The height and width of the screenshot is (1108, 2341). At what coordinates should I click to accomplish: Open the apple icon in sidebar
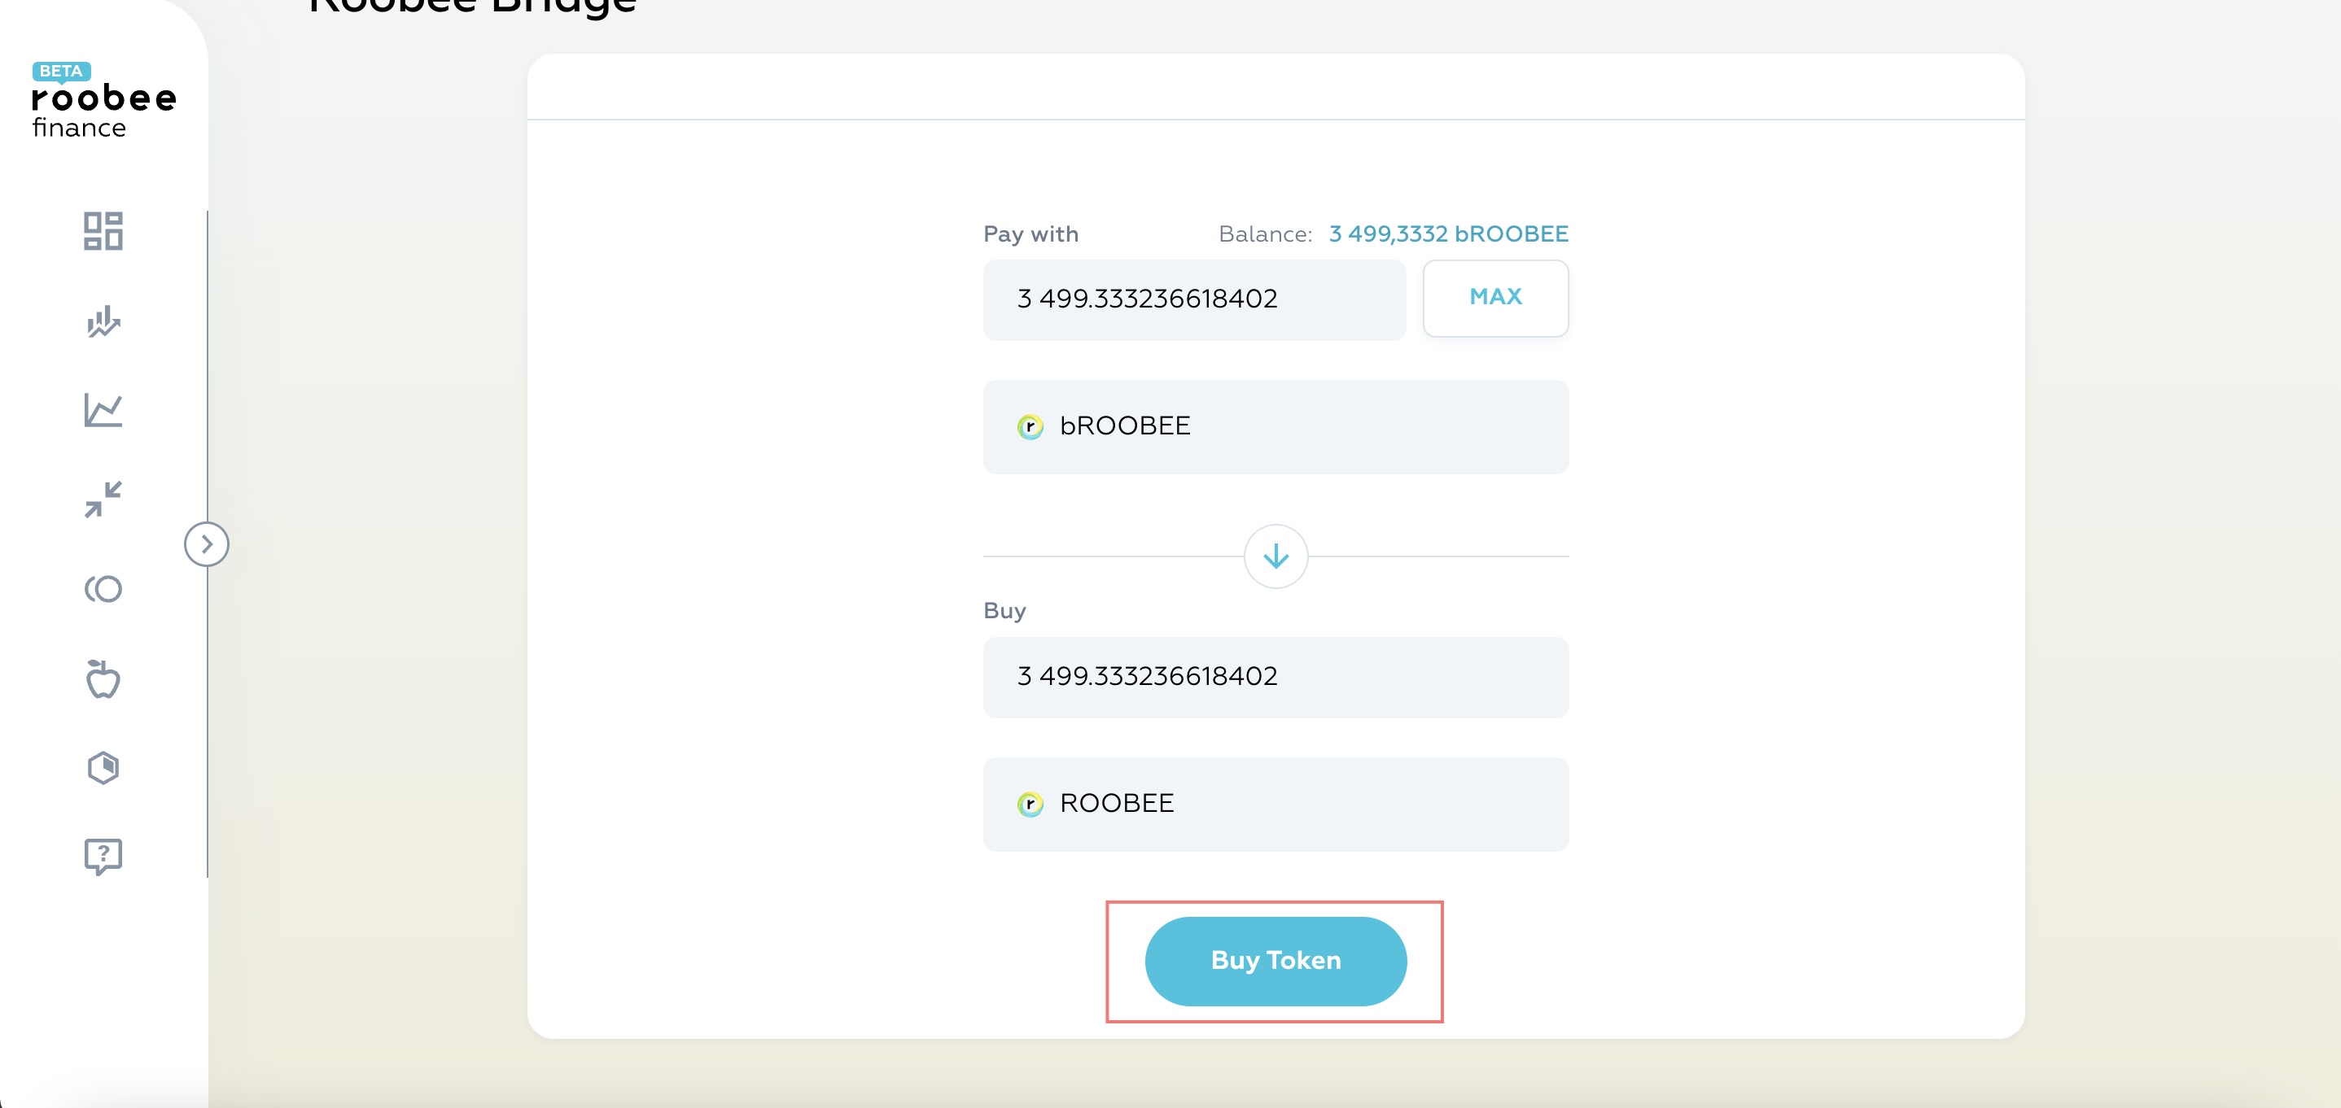(103, 678)
